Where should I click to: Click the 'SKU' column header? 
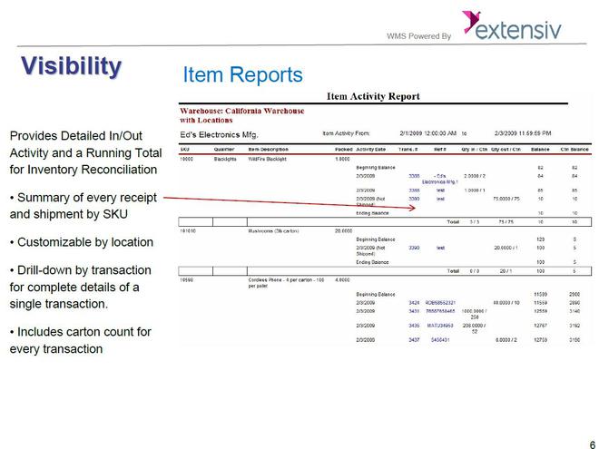(184, 150)
